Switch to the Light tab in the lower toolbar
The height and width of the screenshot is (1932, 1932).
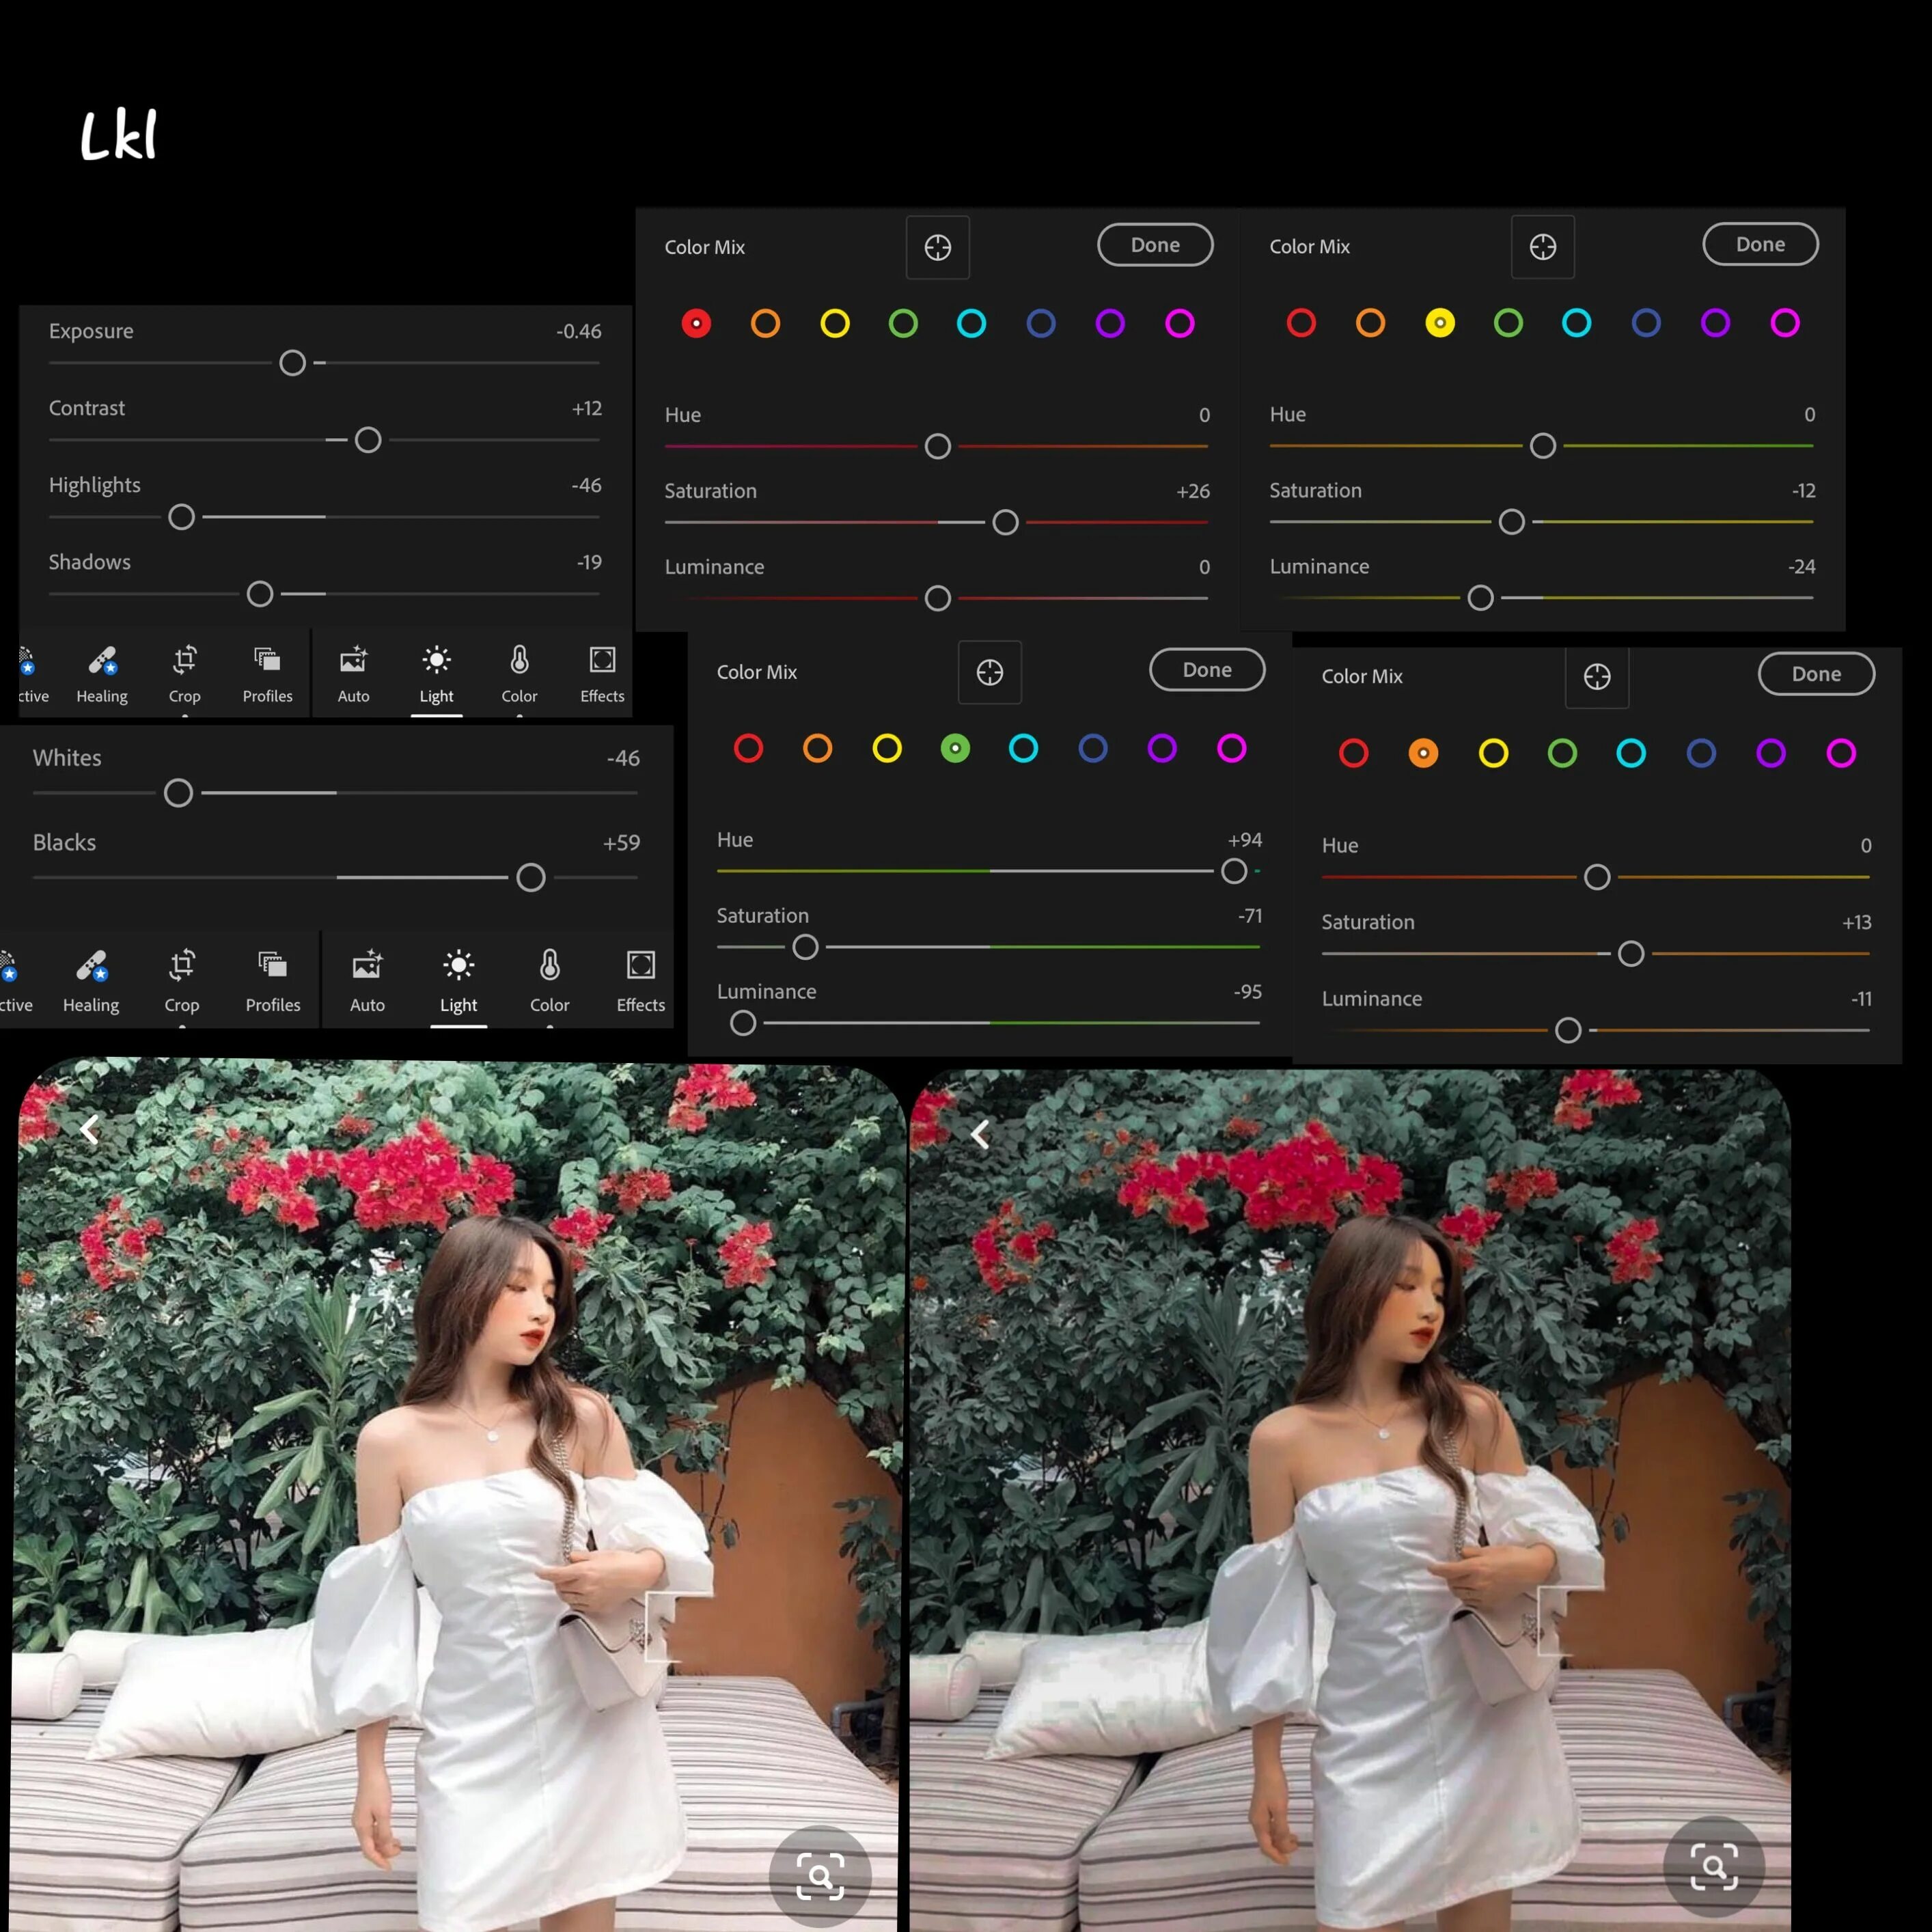(x=458, y=980)
